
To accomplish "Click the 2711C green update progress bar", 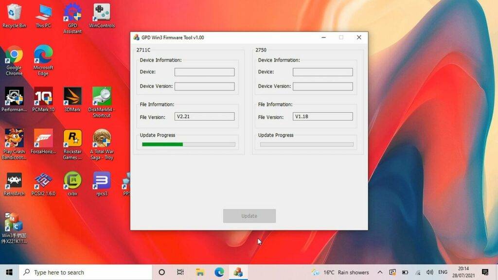I will tap(189, 144).
